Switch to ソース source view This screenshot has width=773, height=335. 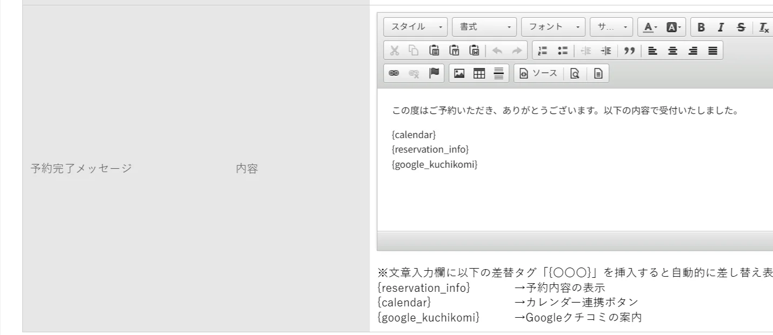coord(538,73)
